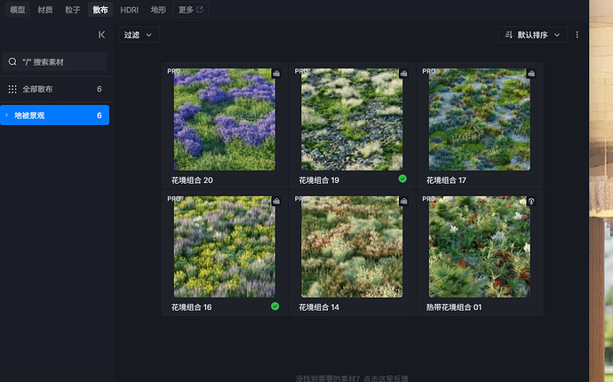Click the 花境组合 17 label text
Image resolution: width=613 pixels, height=382 pixels.
click(446, 180)
